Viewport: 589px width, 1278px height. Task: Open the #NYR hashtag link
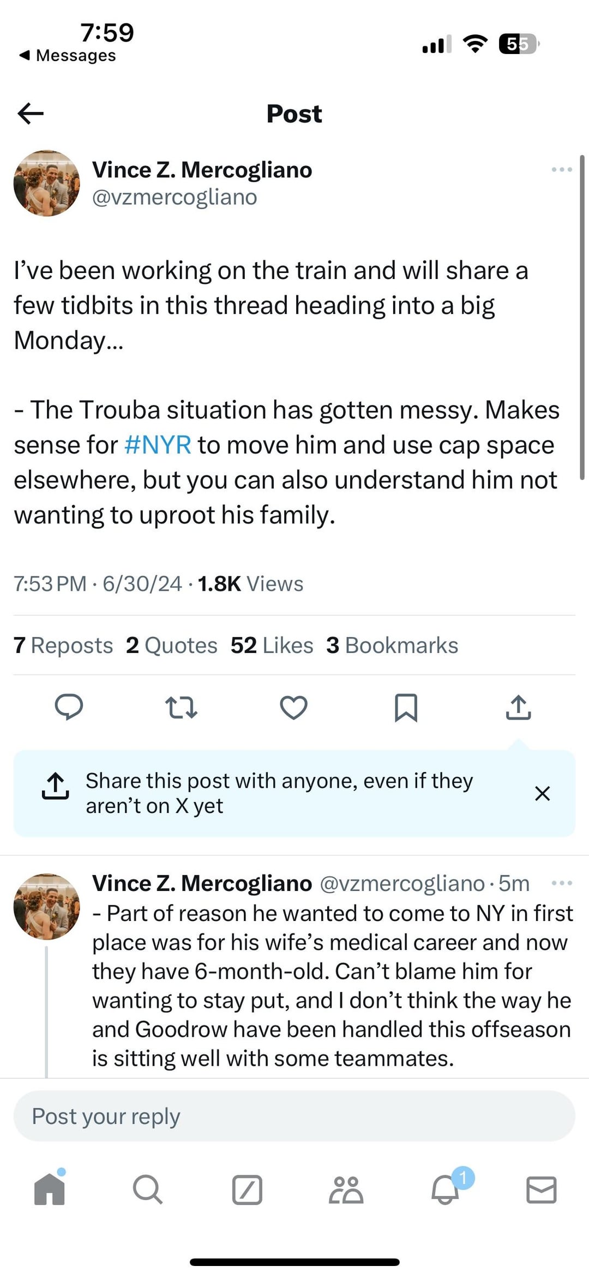click(x=158, y=445)
